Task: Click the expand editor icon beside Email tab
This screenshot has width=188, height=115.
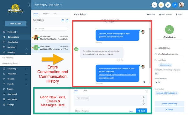Action: pyautogui.click(x=146, y=90)
